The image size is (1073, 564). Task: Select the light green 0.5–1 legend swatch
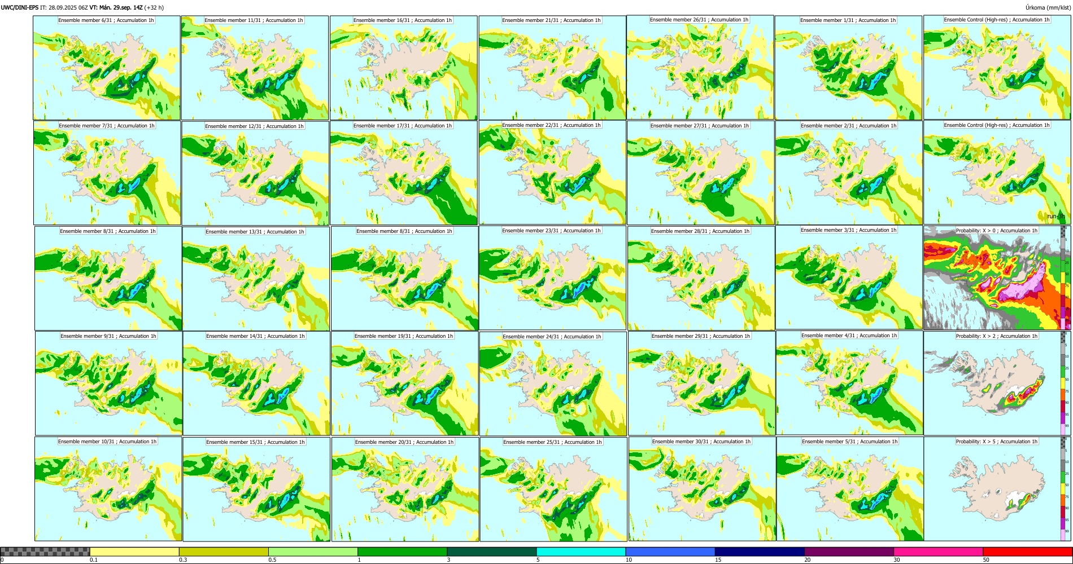(x=313, y=552)
